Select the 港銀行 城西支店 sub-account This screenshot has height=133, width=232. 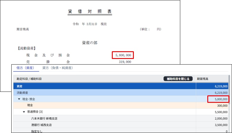pyautogui.click(x=42, y=125)
